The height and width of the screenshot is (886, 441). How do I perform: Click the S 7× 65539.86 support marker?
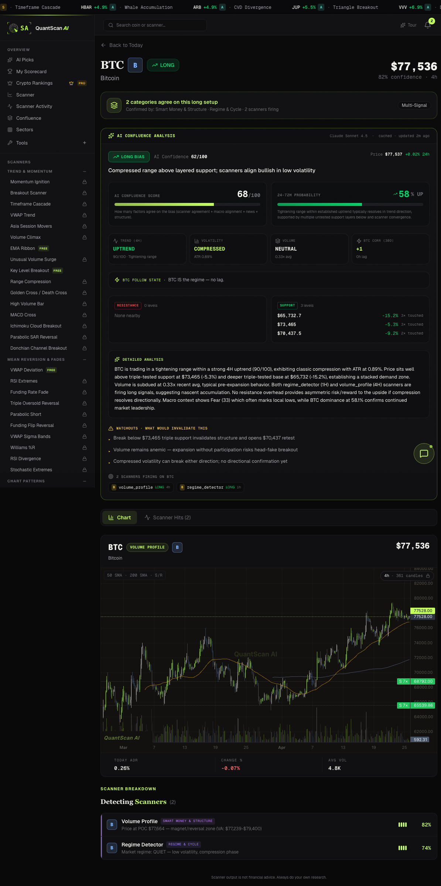point(416,705)
